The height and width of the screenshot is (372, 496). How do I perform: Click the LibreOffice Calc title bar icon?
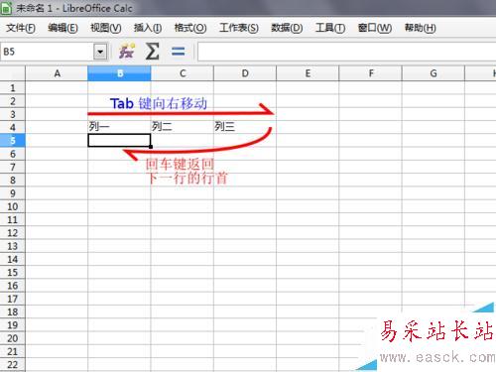coord(6,8)
